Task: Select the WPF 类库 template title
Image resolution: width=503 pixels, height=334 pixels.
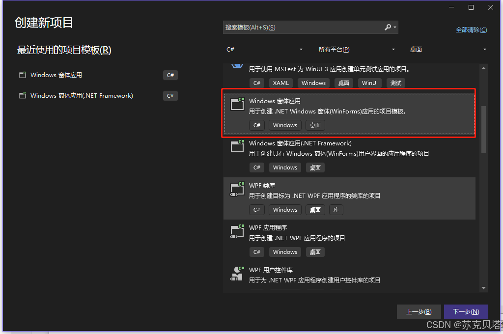Action: [262, 186]
